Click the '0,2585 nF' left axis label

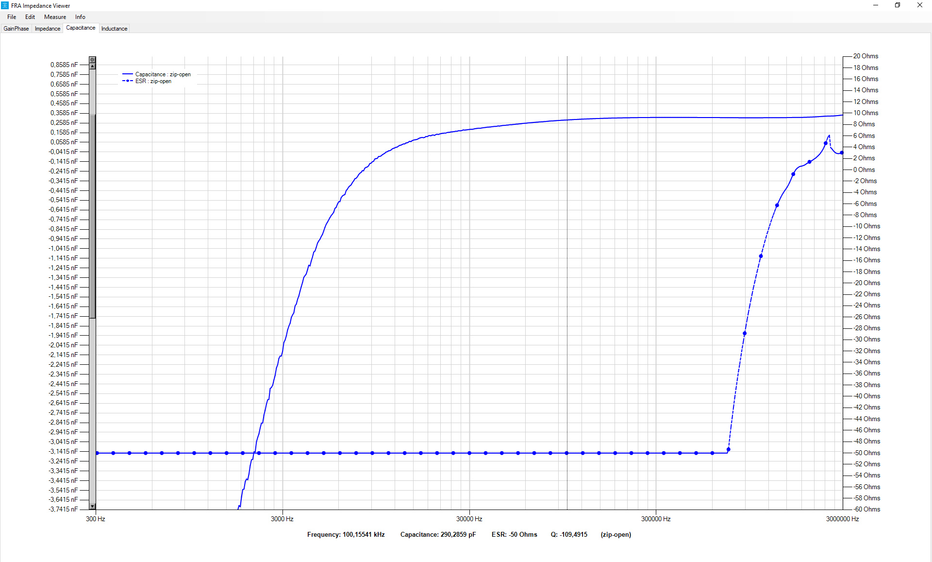pyautogui.click(x=64, y=122)
